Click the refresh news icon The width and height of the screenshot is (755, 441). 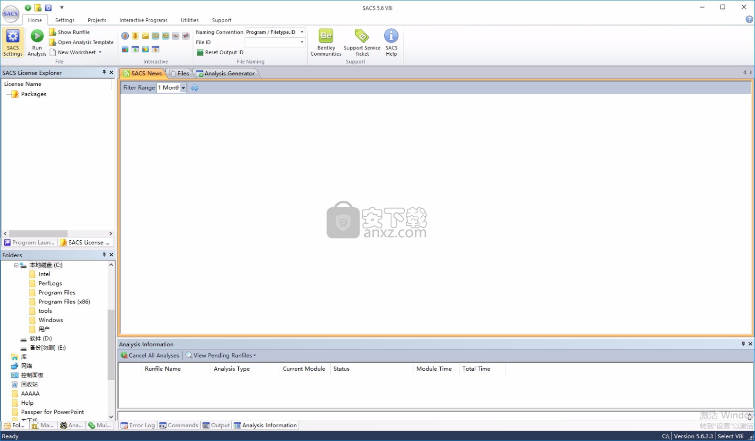(x=194, y=88)
